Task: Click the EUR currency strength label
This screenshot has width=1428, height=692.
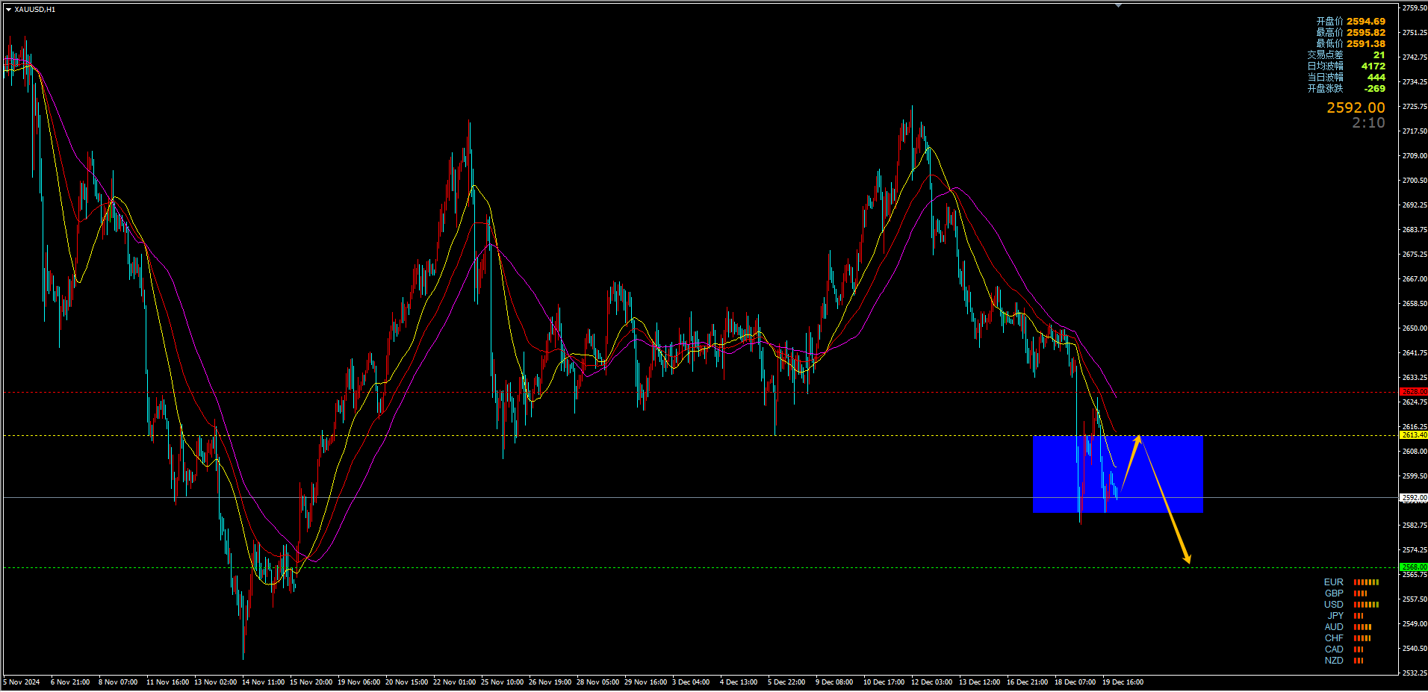Action: [1333, 582]
